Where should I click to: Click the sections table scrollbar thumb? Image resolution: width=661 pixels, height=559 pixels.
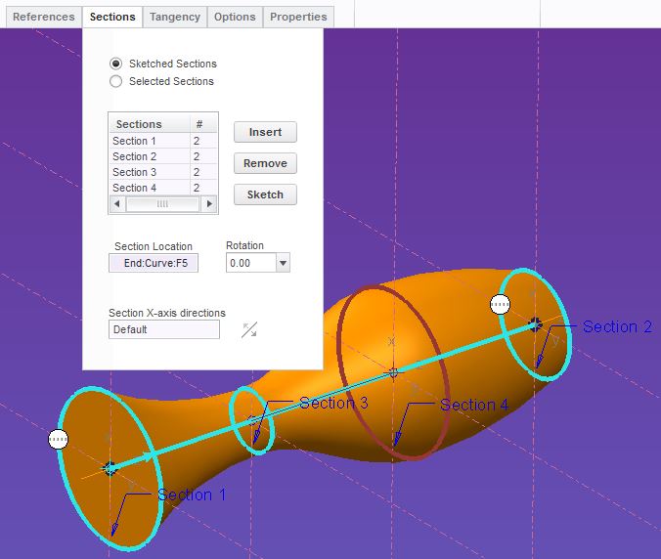pyautogui.click(x=162, y=204)
